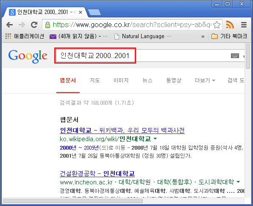Click the 애플리케이션 bookmarks label
The height and width of the screenshot is (206, 253).
29,36
